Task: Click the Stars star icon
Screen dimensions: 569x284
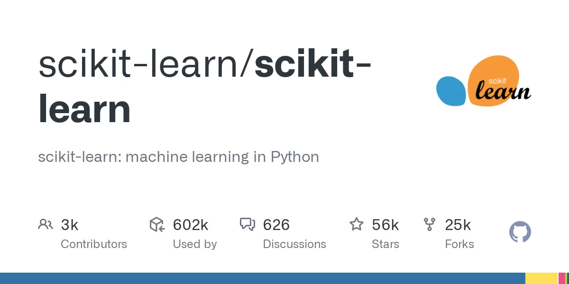Action: (x=356, y=224)
